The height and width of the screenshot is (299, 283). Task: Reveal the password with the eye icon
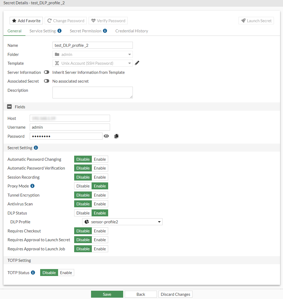pyautogui.click(x=106, y=136)
